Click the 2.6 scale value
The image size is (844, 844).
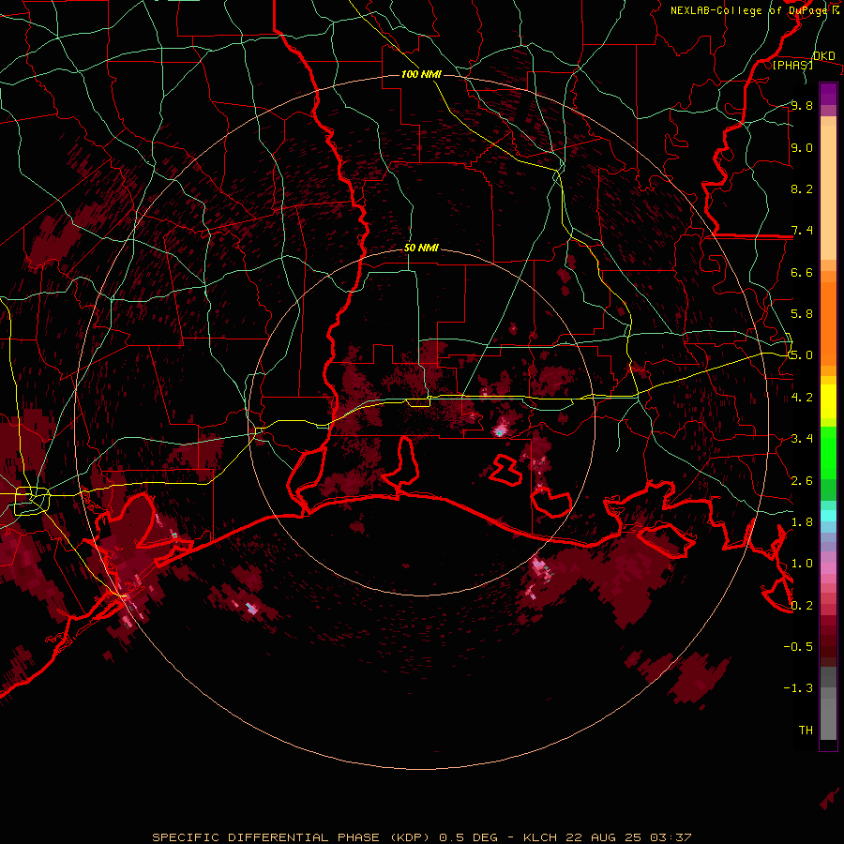[x=802, y=481]
